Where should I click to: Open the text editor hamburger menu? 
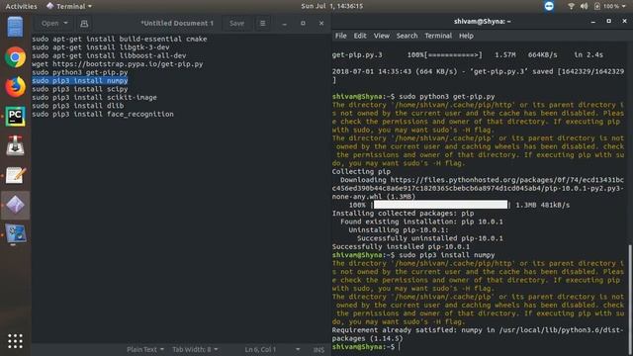[263, 24]
